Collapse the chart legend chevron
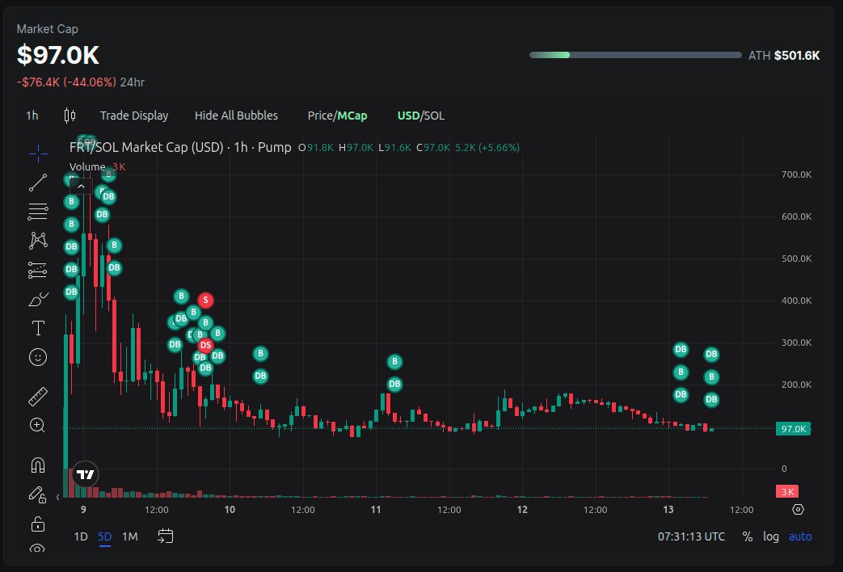Screen dimensions: 843x572 (81, 185)
